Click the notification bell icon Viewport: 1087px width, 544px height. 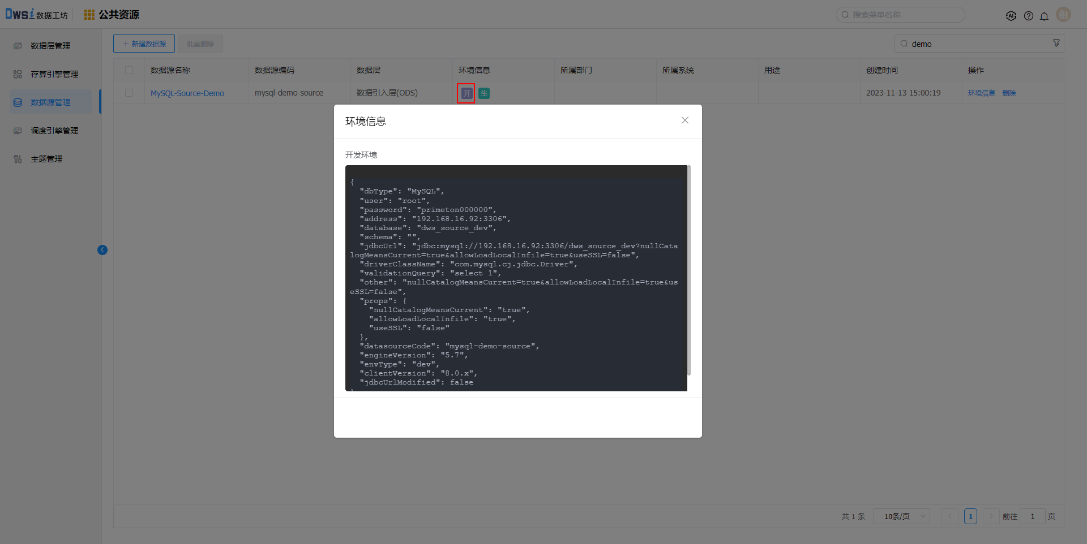[x=1045, y=15]
